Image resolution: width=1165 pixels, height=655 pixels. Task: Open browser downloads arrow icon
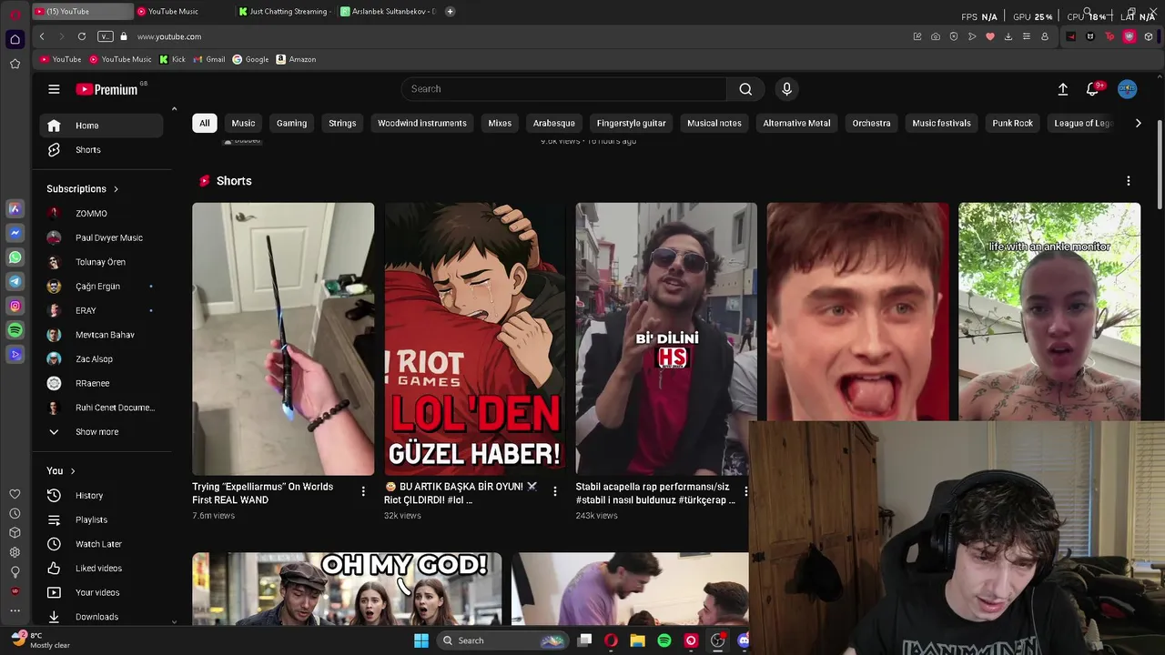click(1008, 36)
